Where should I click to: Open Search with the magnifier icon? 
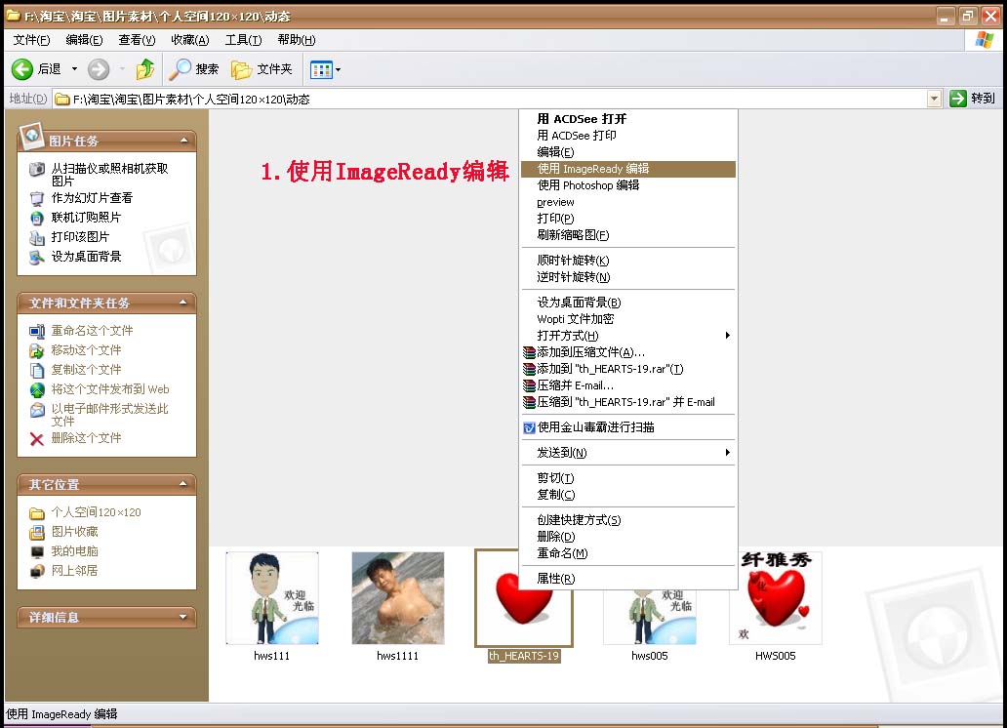[180, 69]
